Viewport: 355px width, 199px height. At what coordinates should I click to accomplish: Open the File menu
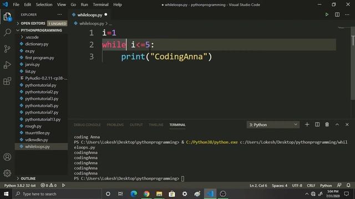pyautogui.click(x=16, y=4)
